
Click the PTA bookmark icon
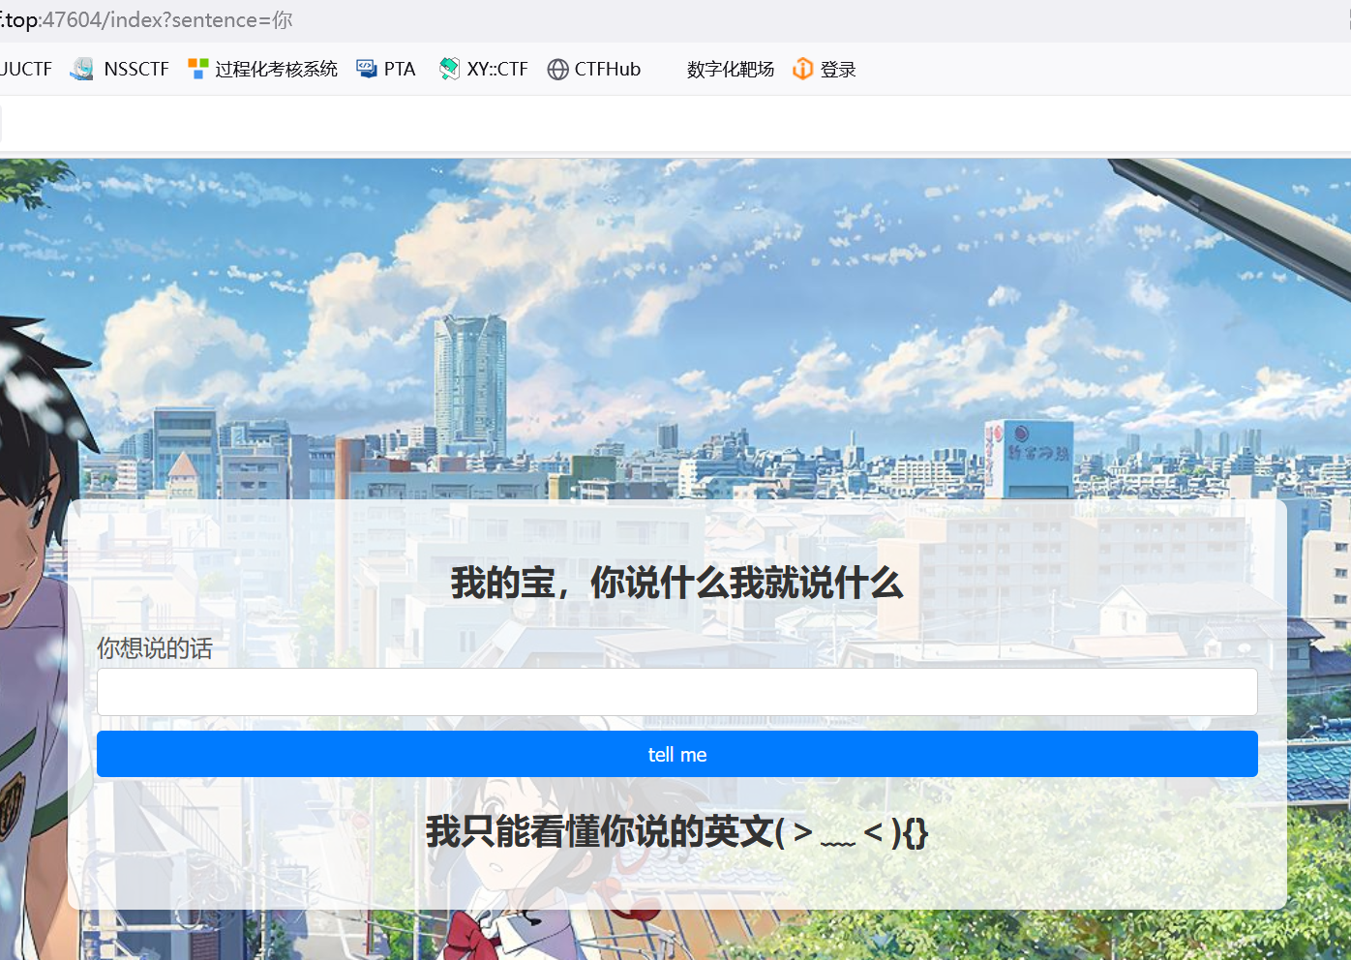[367, 69]
